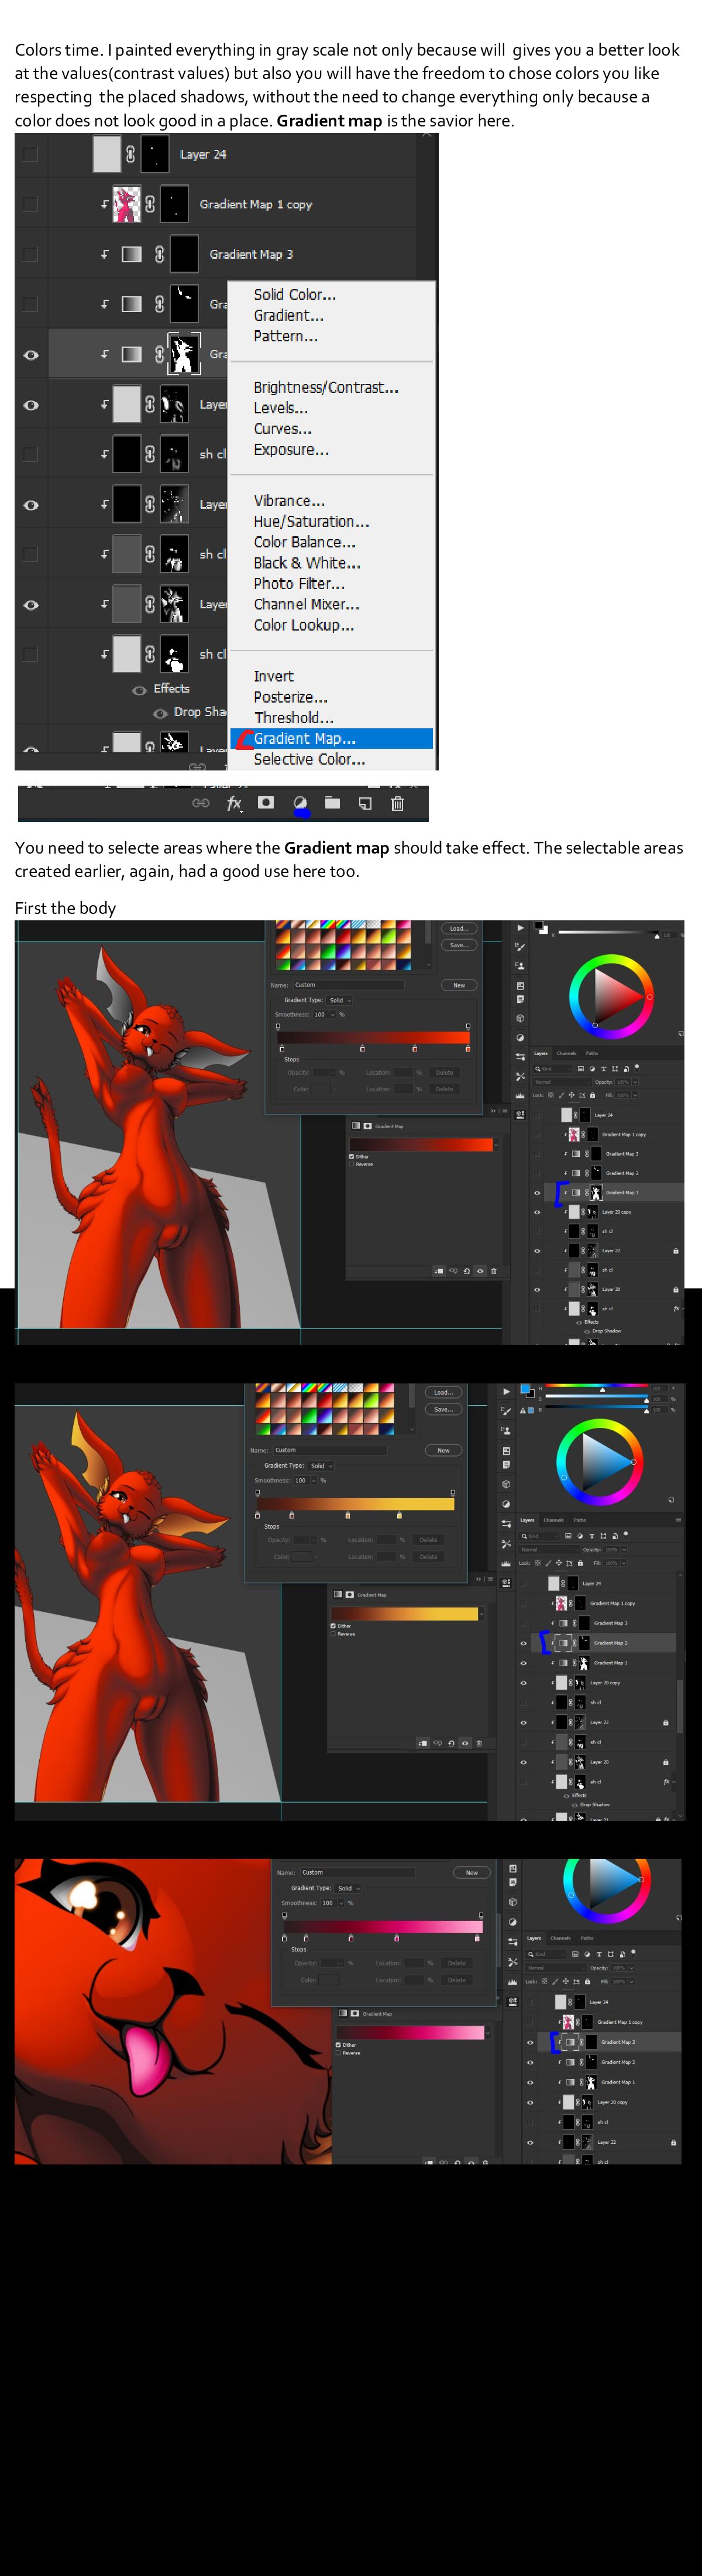Choose Solid Color... from adjustment menu
The image size is (702, 2576).
click(x=295, y=295)
